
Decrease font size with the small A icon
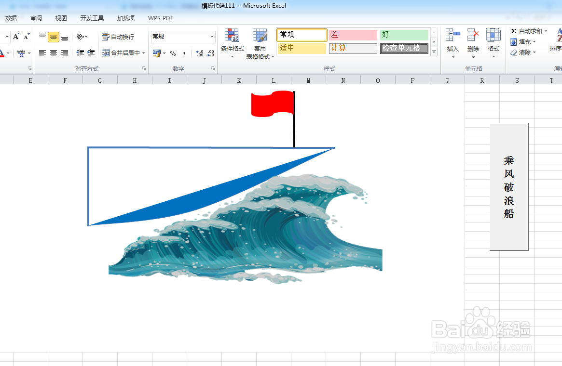(27, 37)
